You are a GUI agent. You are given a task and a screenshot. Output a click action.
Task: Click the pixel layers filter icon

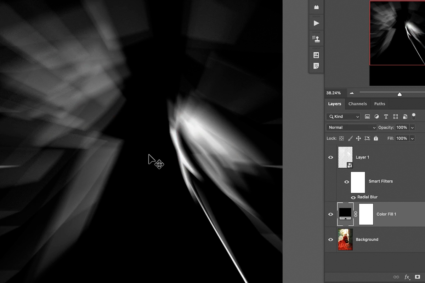[x=367, y=116]
